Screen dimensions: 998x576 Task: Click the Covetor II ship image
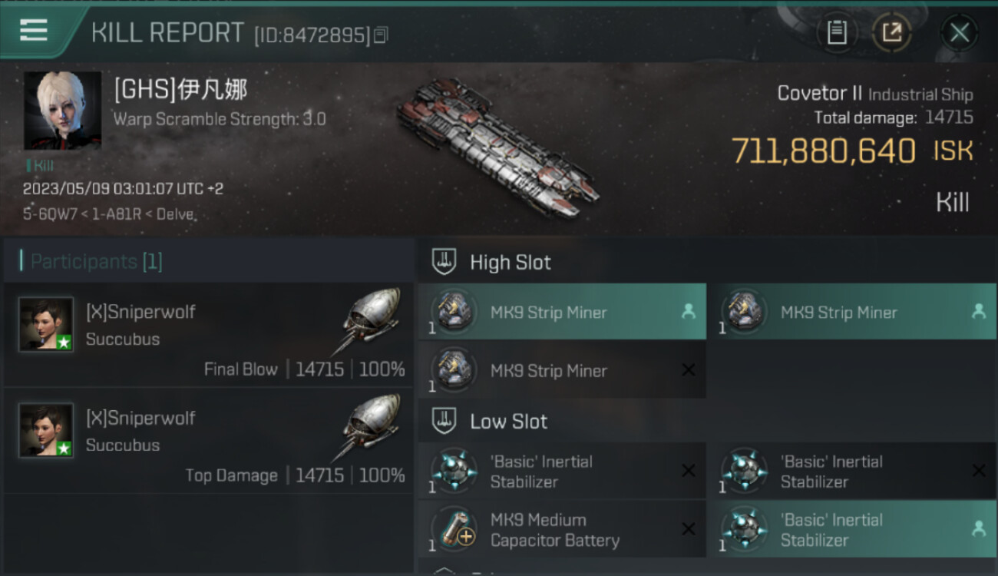[x=497, y=146]
